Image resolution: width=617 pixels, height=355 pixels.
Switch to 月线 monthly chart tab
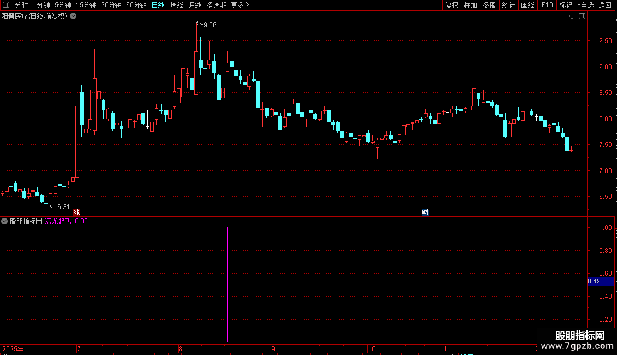click(x=195, y=5)
